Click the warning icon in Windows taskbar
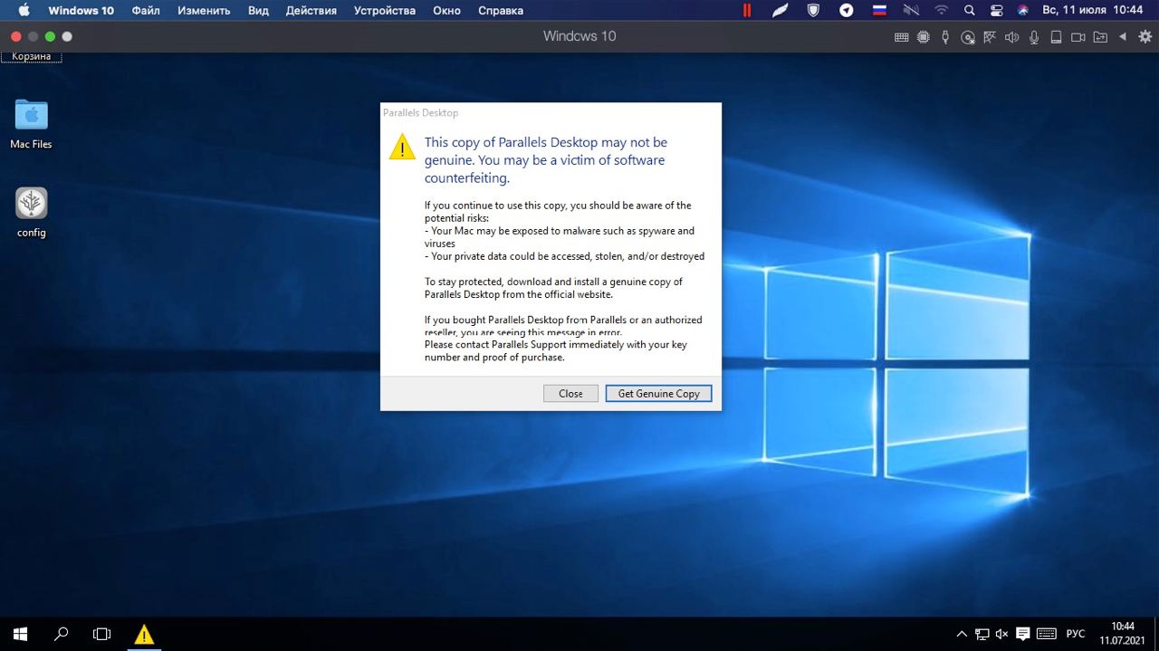1159x651 pixels. [x=143, y=634]
